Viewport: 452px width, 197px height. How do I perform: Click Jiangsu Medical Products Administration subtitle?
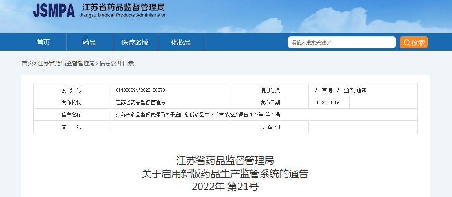coord(123,15)
